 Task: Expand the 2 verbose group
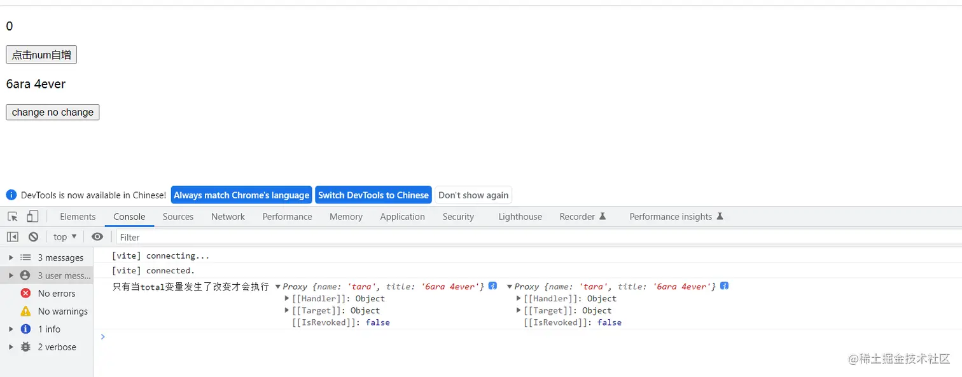point(11,346)
